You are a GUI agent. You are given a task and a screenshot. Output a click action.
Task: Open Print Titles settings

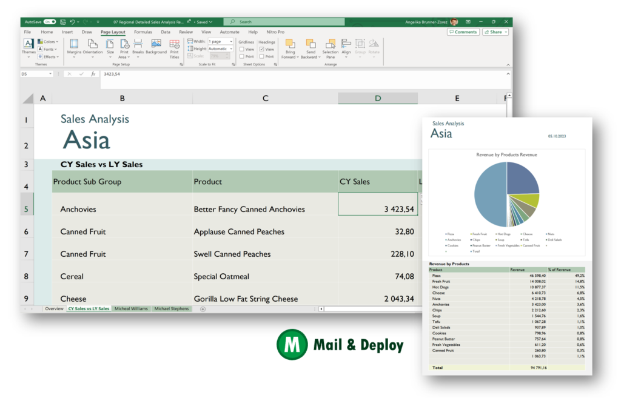click(x=174, y=48)
